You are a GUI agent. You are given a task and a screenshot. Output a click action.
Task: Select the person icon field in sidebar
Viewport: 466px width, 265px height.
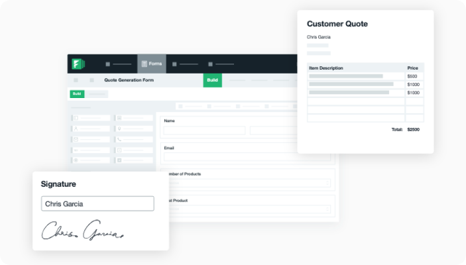[76, 129]
